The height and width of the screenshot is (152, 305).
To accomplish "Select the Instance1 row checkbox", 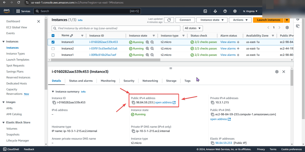I will (53, 55).
